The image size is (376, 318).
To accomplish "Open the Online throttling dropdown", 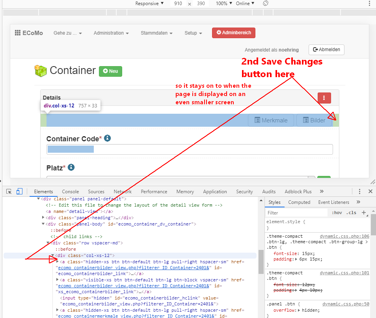I will (x=245, y=4).
